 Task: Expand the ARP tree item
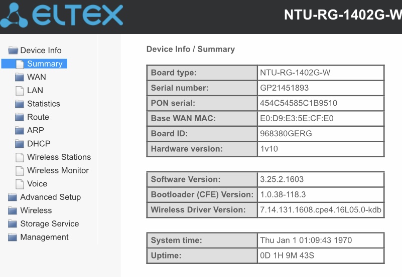coord(35,130)
